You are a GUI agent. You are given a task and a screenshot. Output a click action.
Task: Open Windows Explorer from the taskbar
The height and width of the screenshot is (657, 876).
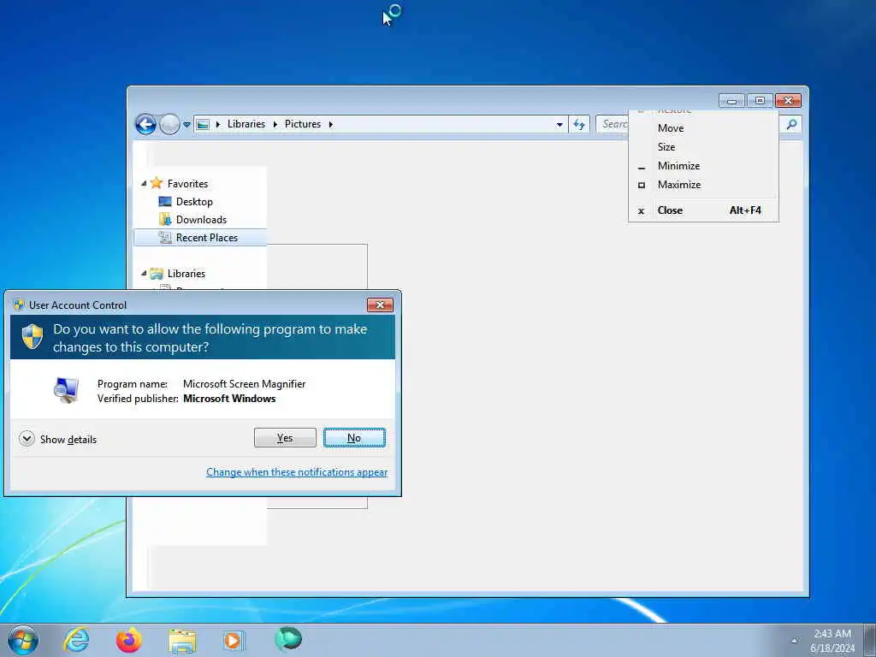pos(182,641)
